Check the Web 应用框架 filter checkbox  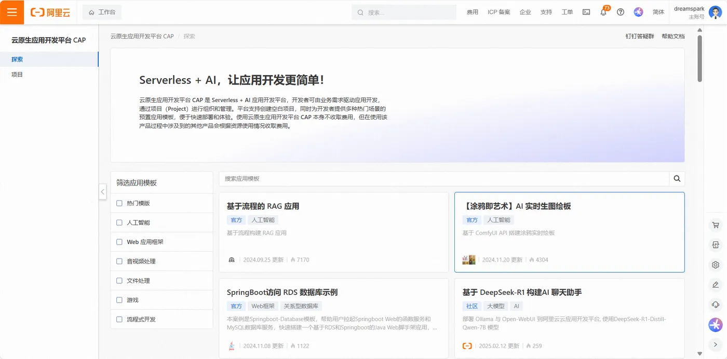[x=119, y=242]
